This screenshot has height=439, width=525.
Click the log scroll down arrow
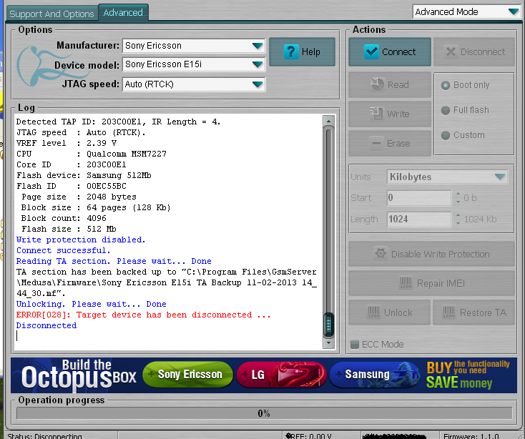[x=328, y=343]
